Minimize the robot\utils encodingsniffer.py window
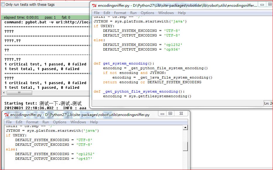The width and height of the screenshot is (273, 170). tap(162, 114)
